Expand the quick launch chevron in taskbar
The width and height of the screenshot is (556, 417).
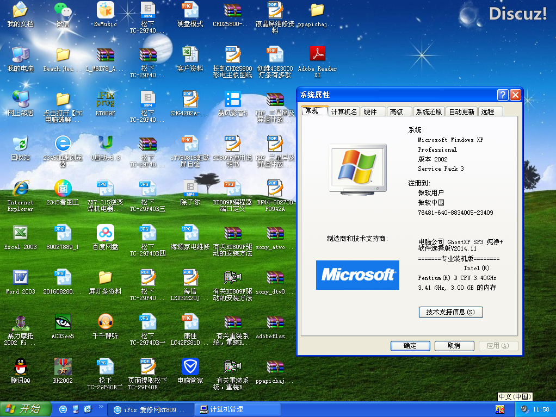101,407
